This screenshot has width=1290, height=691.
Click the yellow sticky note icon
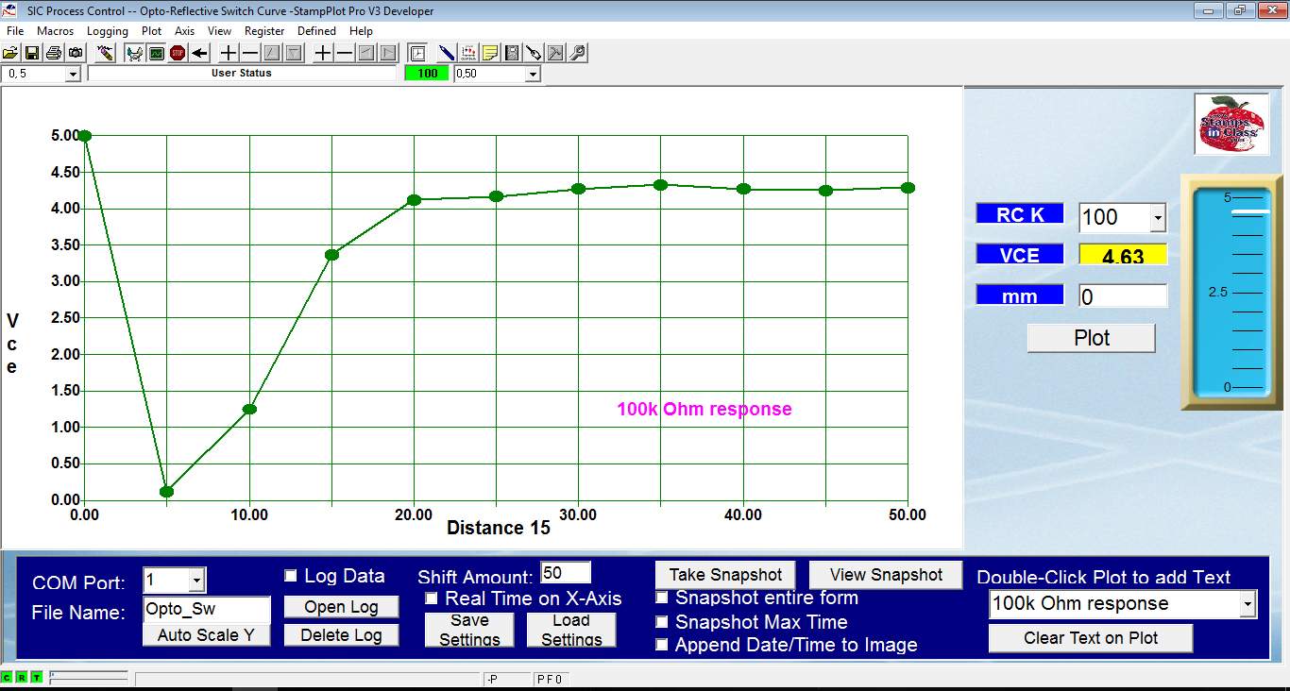(x=490, y=53)
